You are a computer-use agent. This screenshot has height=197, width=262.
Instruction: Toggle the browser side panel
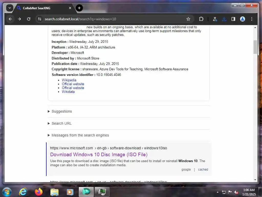pyautogui.click(x=233, y=19)
